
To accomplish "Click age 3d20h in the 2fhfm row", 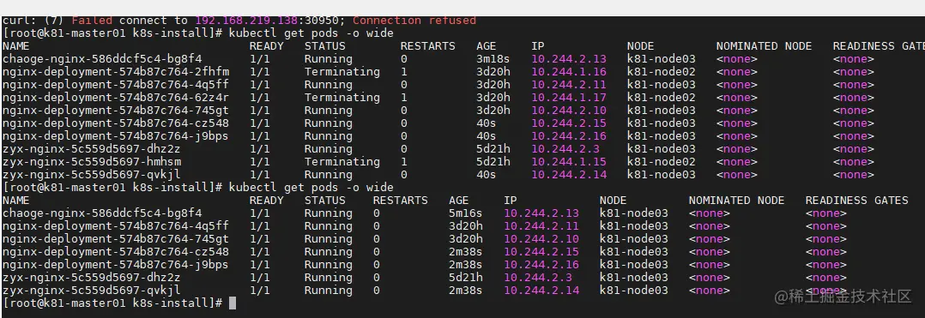I will pyautogui.click(x=493, y=72).
